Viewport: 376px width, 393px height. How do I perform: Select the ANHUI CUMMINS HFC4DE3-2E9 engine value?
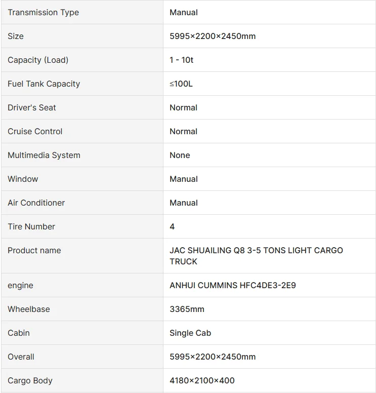point(233,285)
